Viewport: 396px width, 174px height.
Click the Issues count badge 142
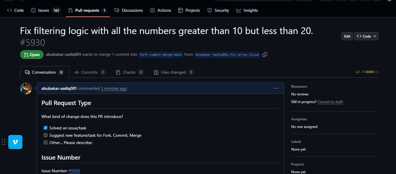pos(56,11)
